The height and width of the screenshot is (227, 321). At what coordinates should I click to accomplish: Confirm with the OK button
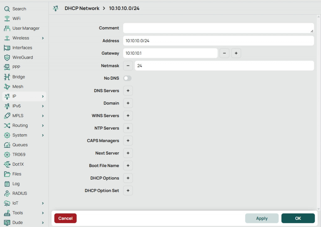tap(298, 218)
